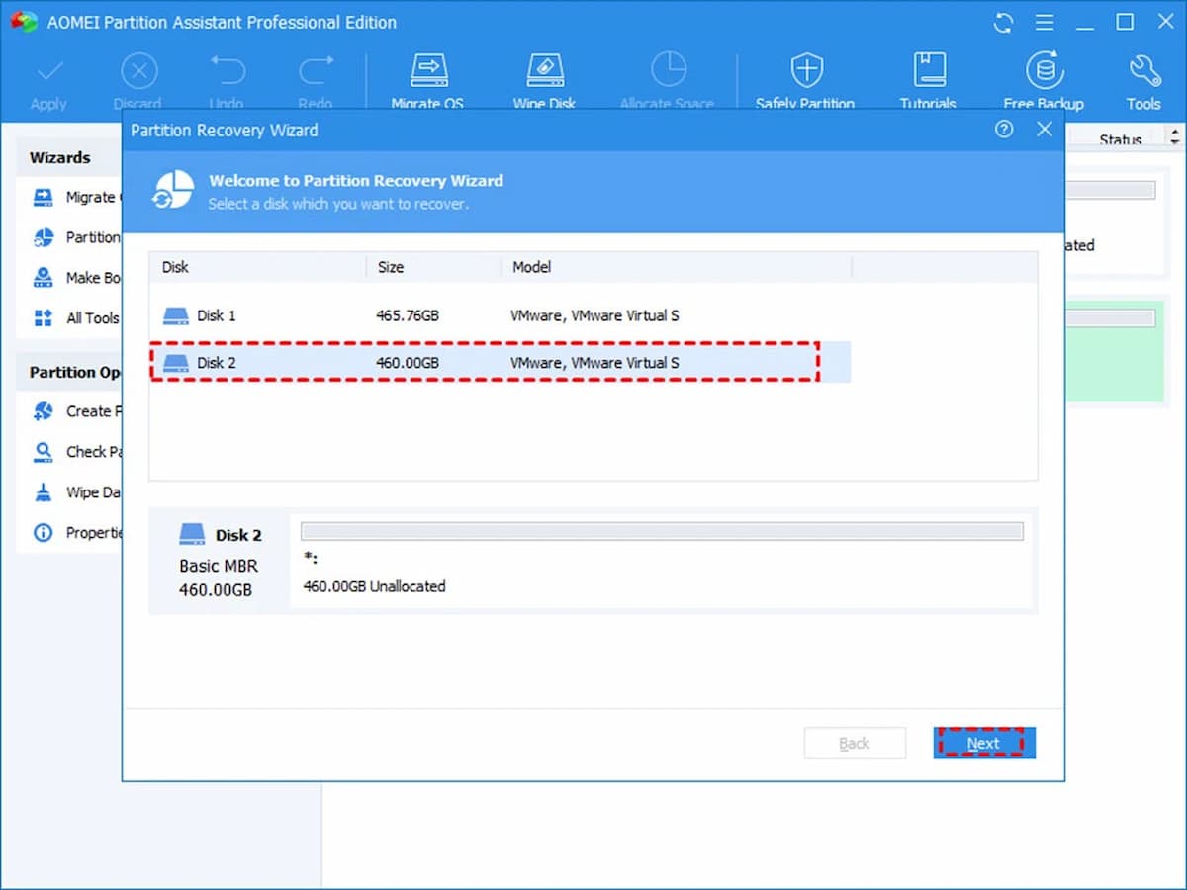
Task: Launch Free Backup from the toolbar
Action: click(x=1045, y=79)
